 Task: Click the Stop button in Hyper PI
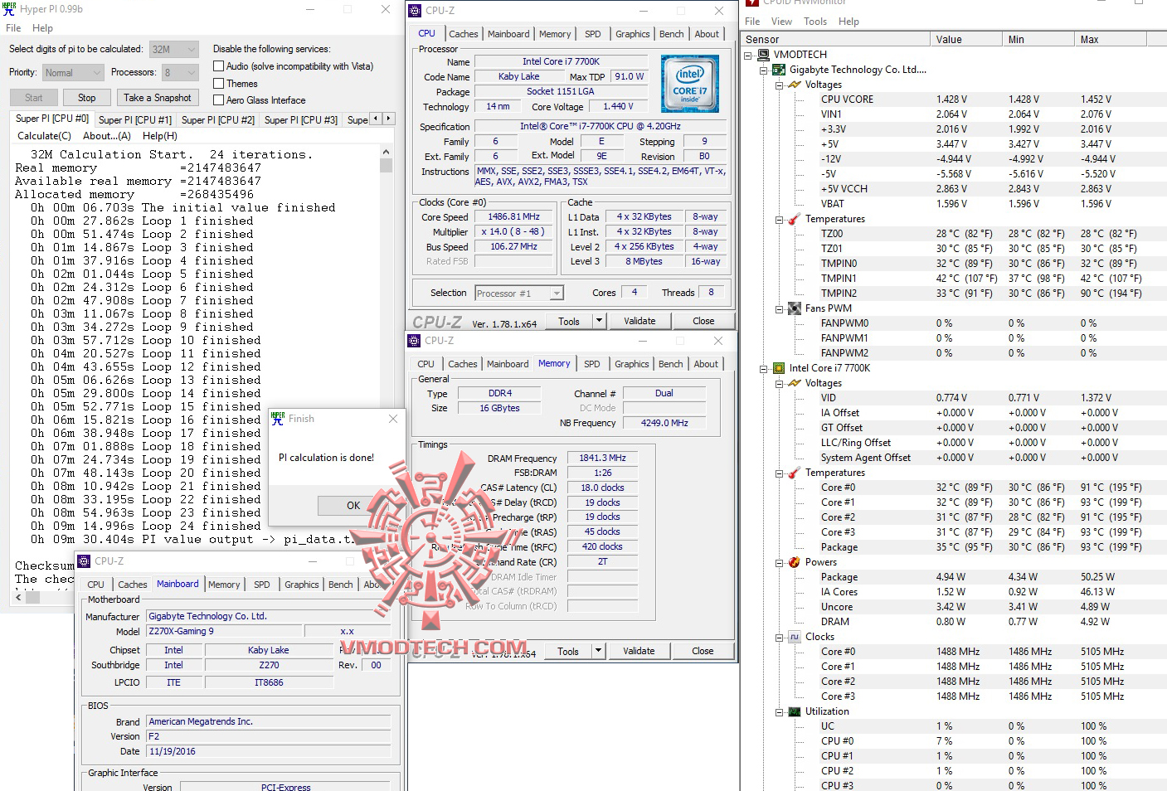(87, 98)
